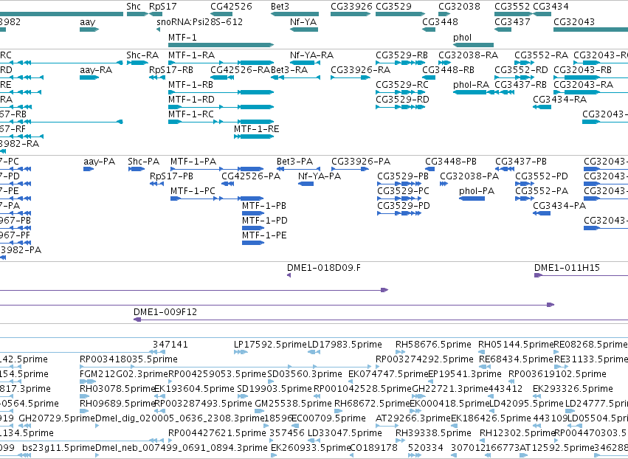Screen dimensions: 628x459
Task: Click the CG32038-PA protein label
Action: click(x=469, y=176)
